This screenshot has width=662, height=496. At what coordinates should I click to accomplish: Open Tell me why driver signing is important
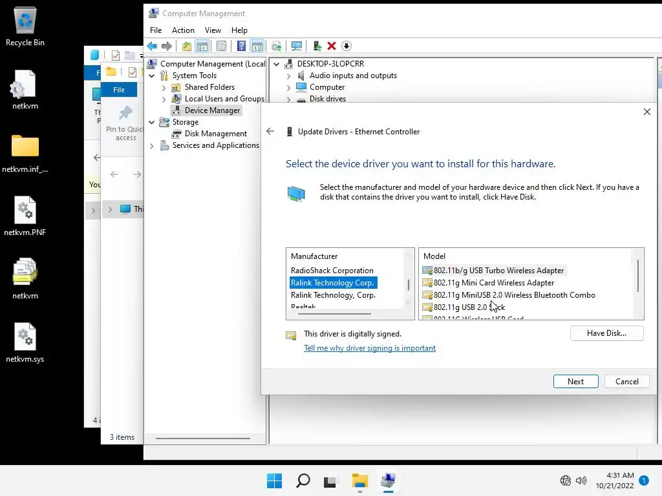pos(370,348)
